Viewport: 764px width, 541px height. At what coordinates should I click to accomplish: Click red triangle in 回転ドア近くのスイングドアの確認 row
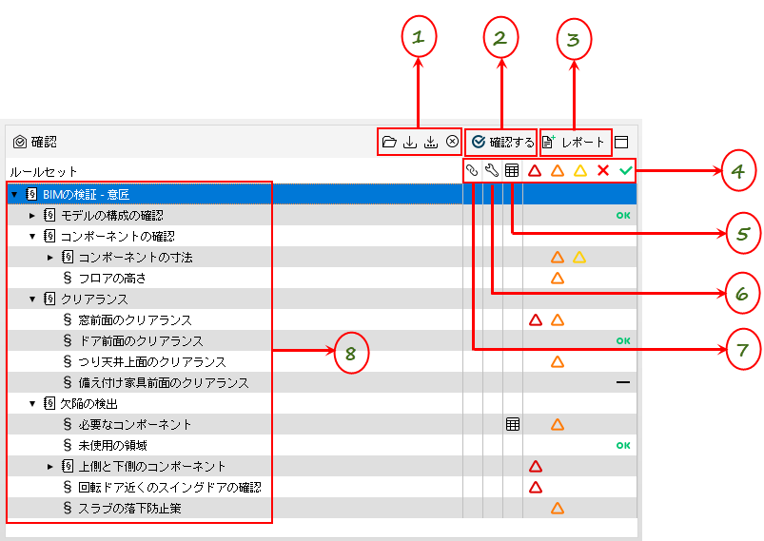(x=536, y=488)
